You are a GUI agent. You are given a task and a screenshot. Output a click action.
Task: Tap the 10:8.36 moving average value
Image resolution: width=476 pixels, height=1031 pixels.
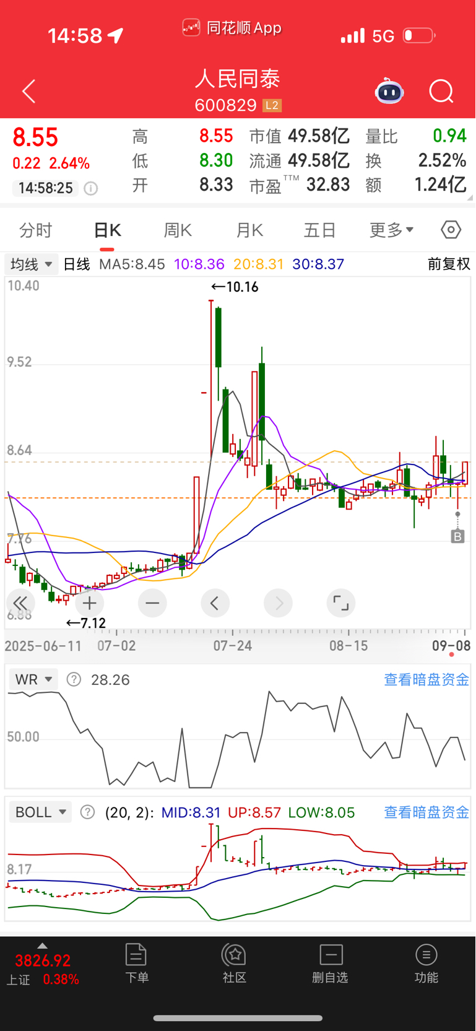[x=199, y=264]
